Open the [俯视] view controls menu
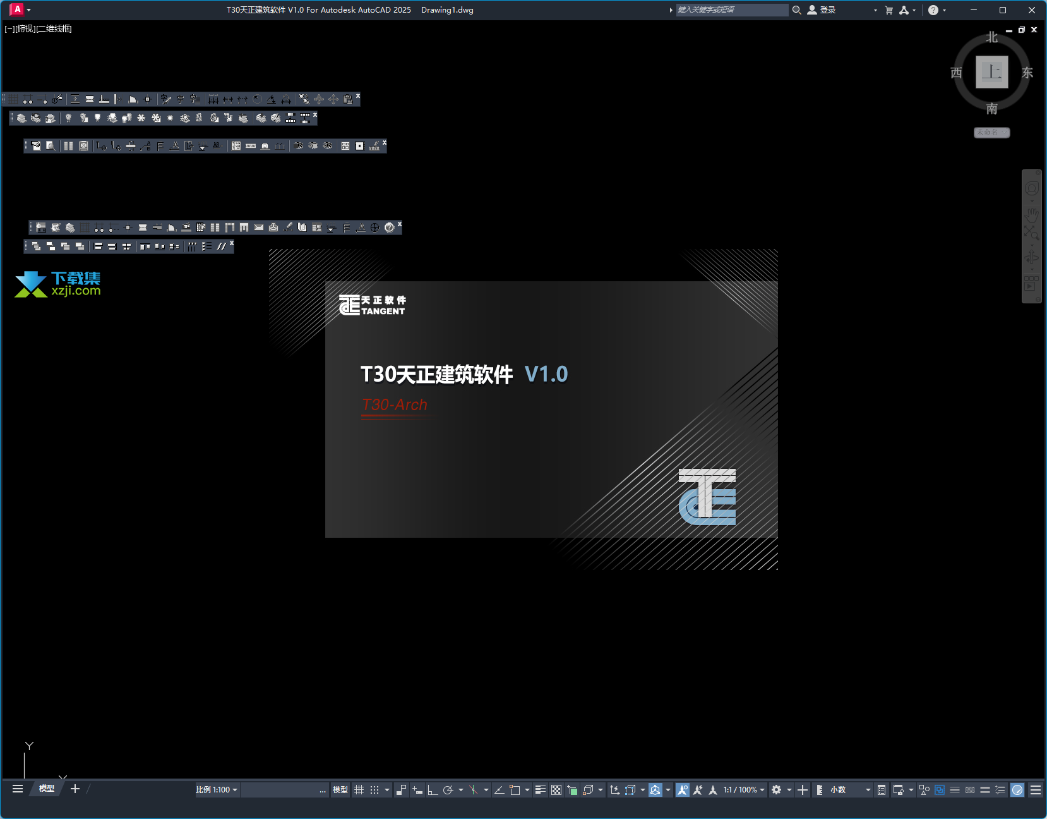The height and width of the screenshot is (819, 1047). 25,29
